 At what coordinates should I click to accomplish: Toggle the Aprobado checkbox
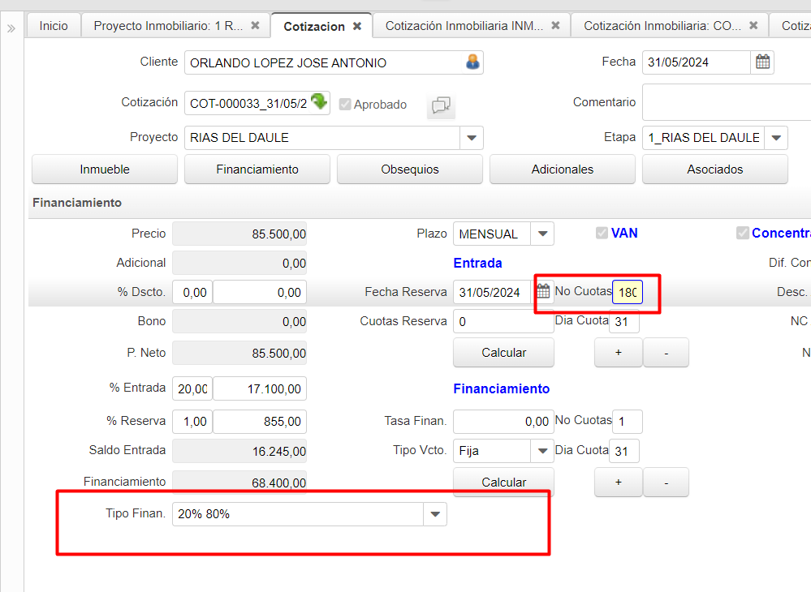[x=345, y=105]
